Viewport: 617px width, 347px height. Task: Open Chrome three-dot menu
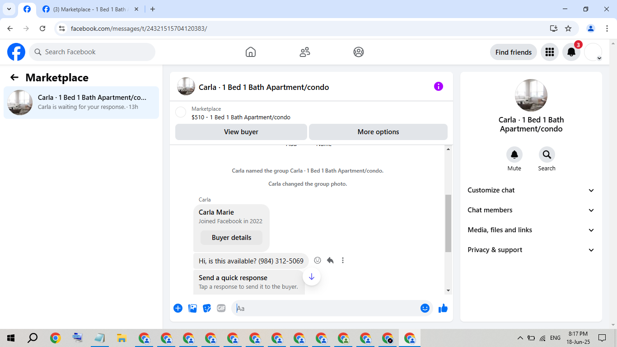pyautogui.click(x=607, y=28)
